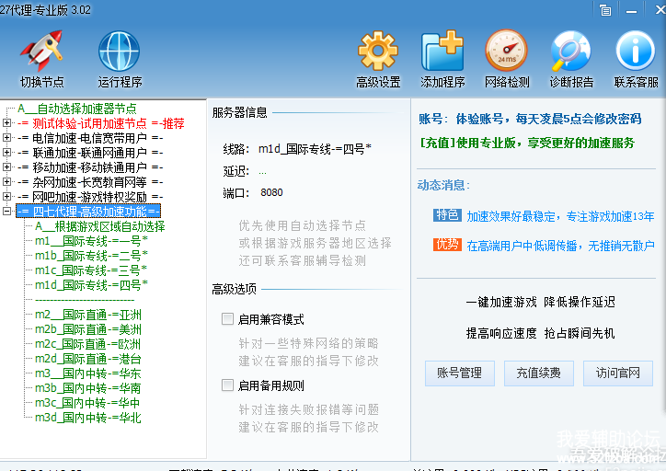Screen dimensions: 666x471
Task: Open the title bar menu icon
Action: 605,11
